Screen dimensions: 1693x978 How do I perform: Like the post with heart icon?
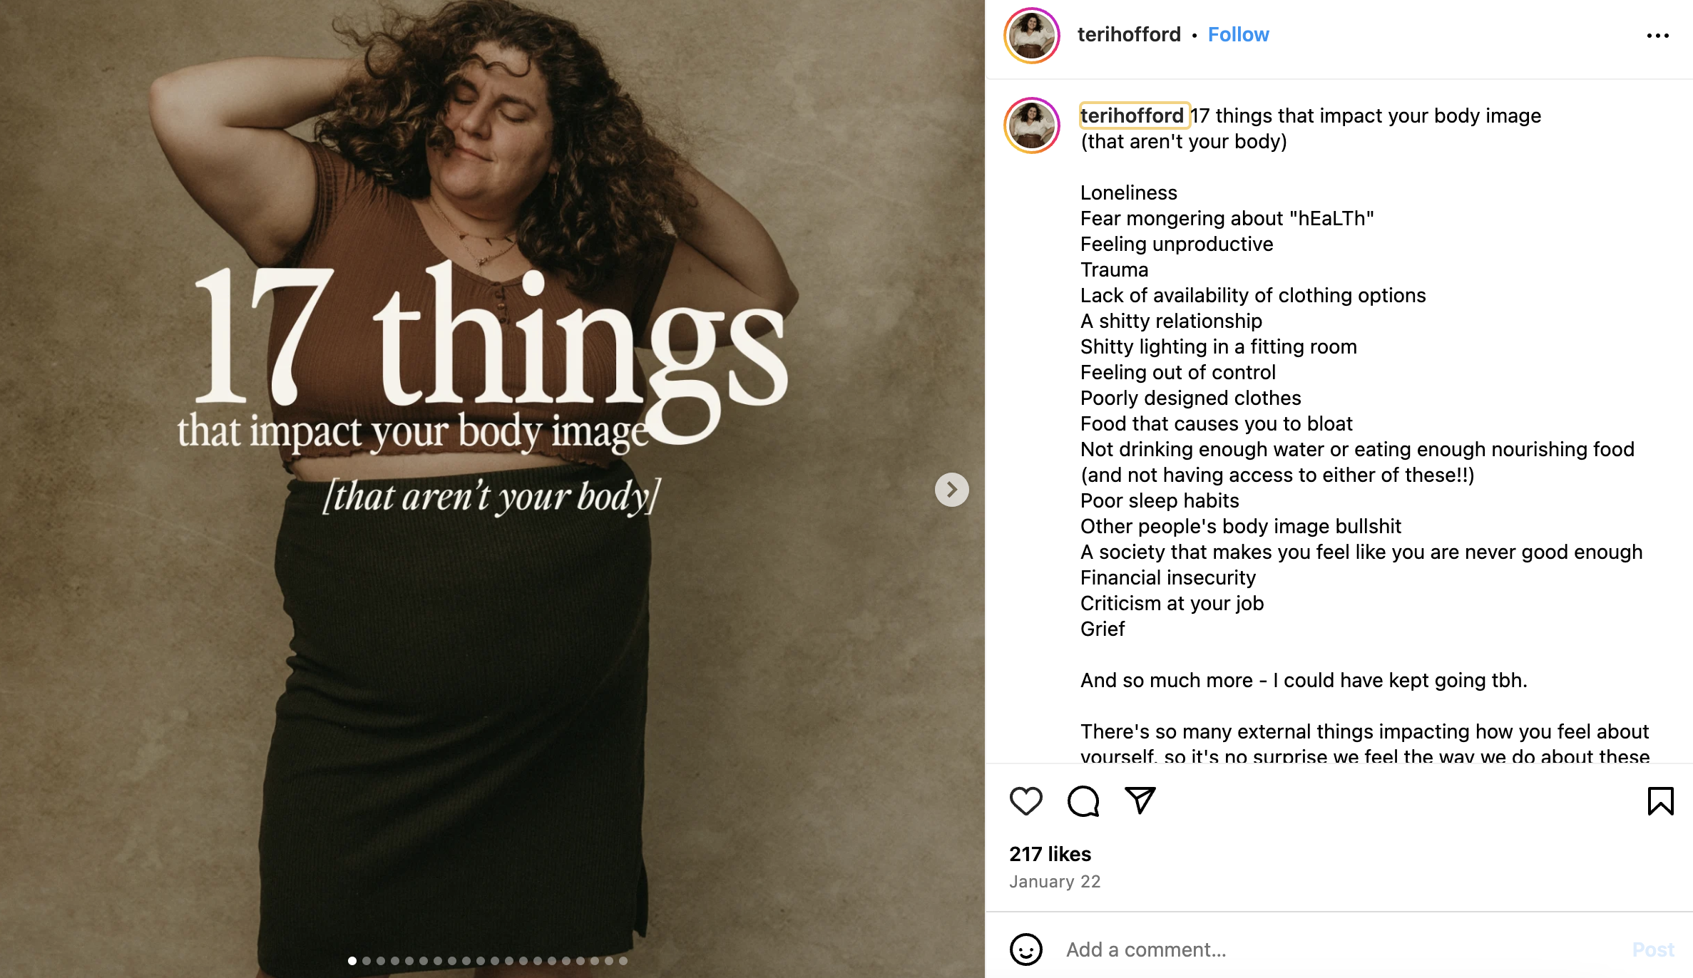[1025, 801]
